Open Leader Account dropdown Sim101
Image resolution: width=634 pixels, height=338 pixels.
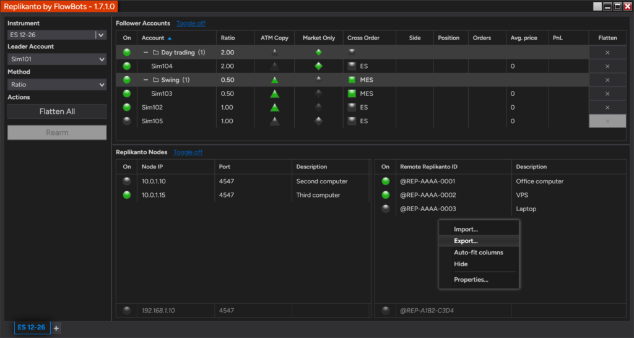(x=57, y=59)
